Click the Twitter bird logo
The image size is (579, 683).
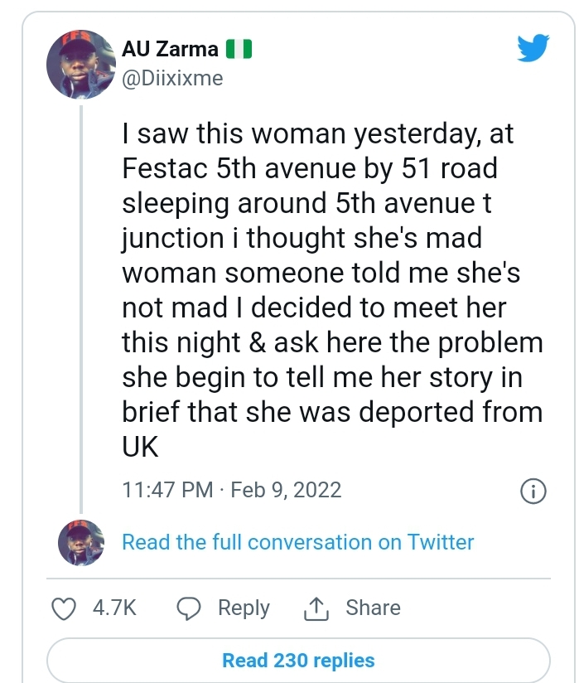click(x=533, y=49)
